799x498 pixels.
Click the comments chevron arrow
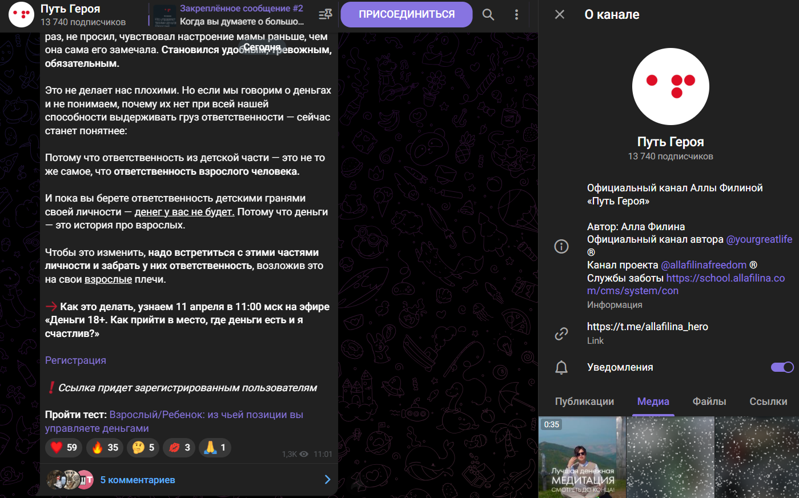[x=327, y=480]
